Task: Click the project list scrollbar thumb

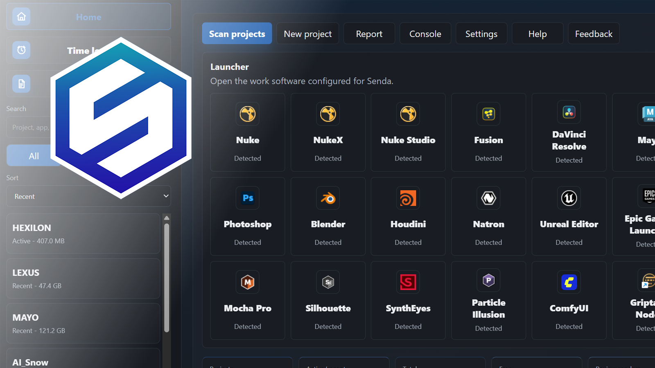Action: click(x=167, y=278)
